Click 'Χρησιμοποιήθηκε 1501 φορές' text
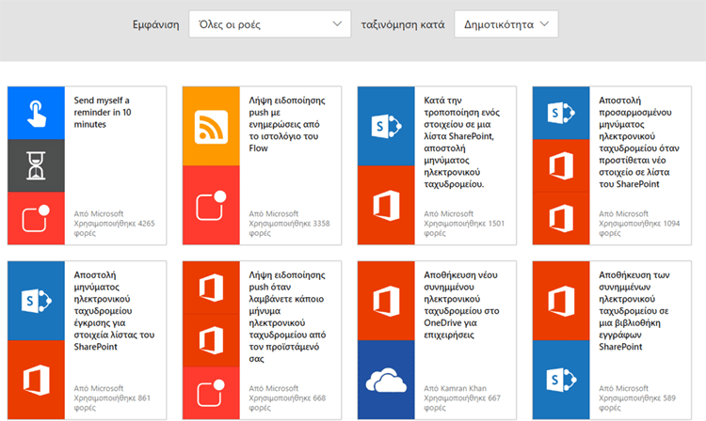 tap(464, 228)
